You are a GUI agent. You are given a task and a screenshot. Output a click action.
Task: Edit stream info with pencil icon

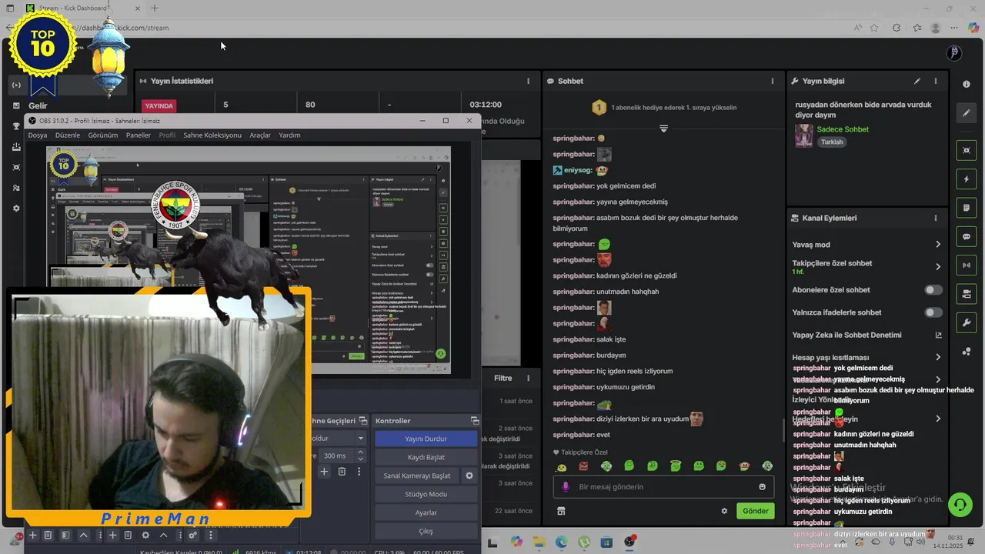tap(917, 81)
